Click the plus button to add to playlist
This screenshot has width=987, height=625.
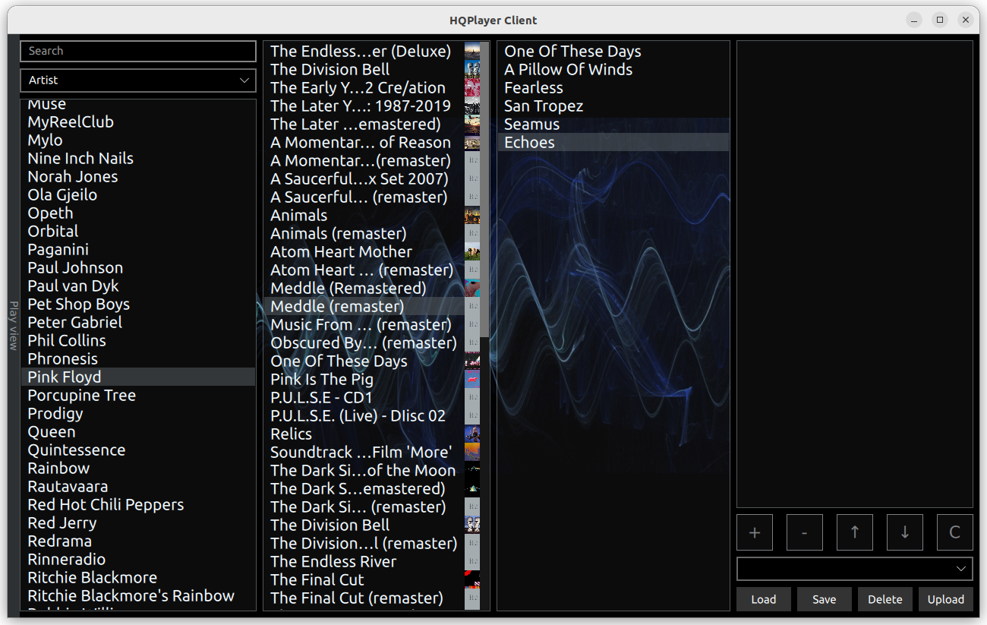click(754, 532)
